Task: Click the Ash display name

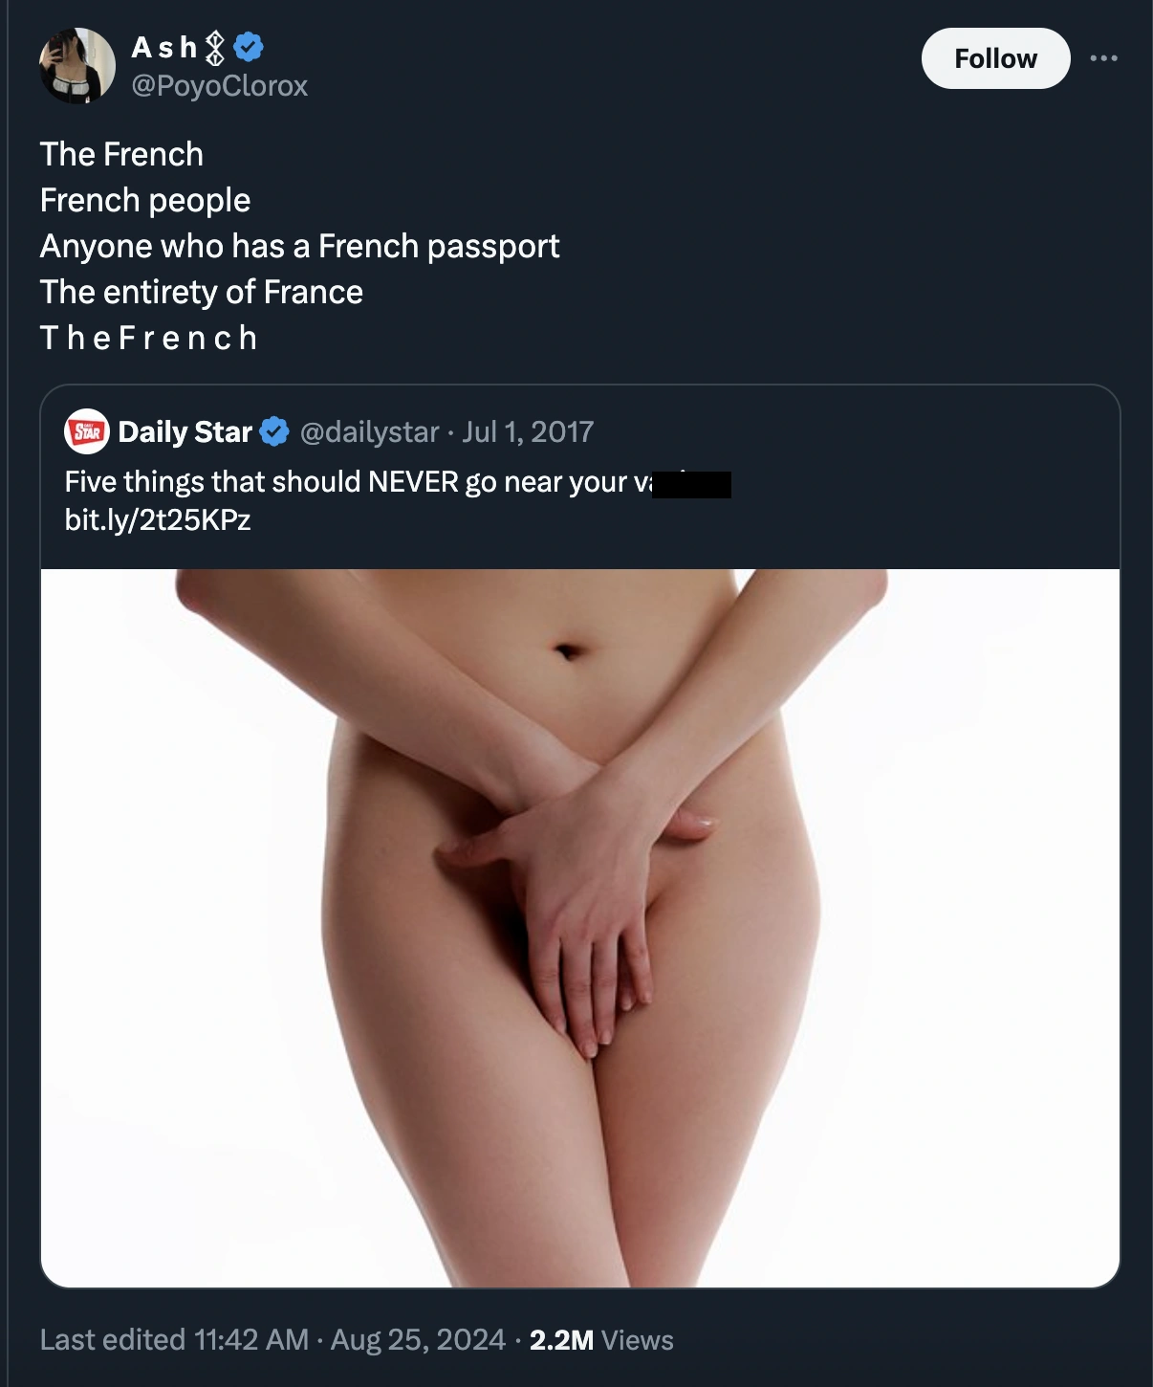Action: tap(164, 46)
